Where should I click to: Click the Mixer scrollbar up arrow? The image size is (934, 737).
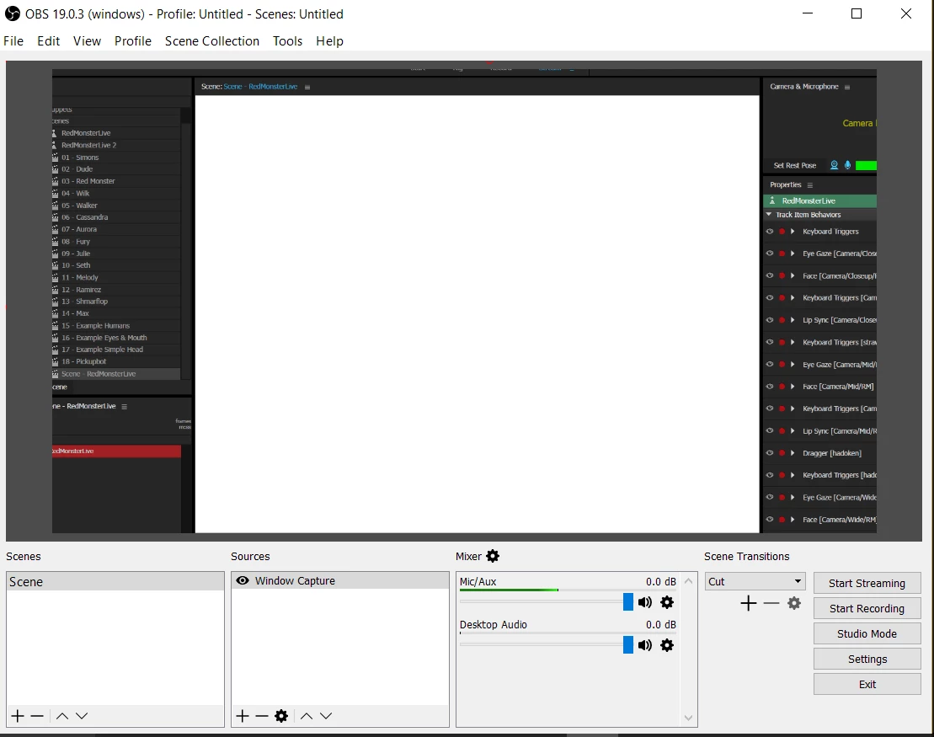(689, 581)
